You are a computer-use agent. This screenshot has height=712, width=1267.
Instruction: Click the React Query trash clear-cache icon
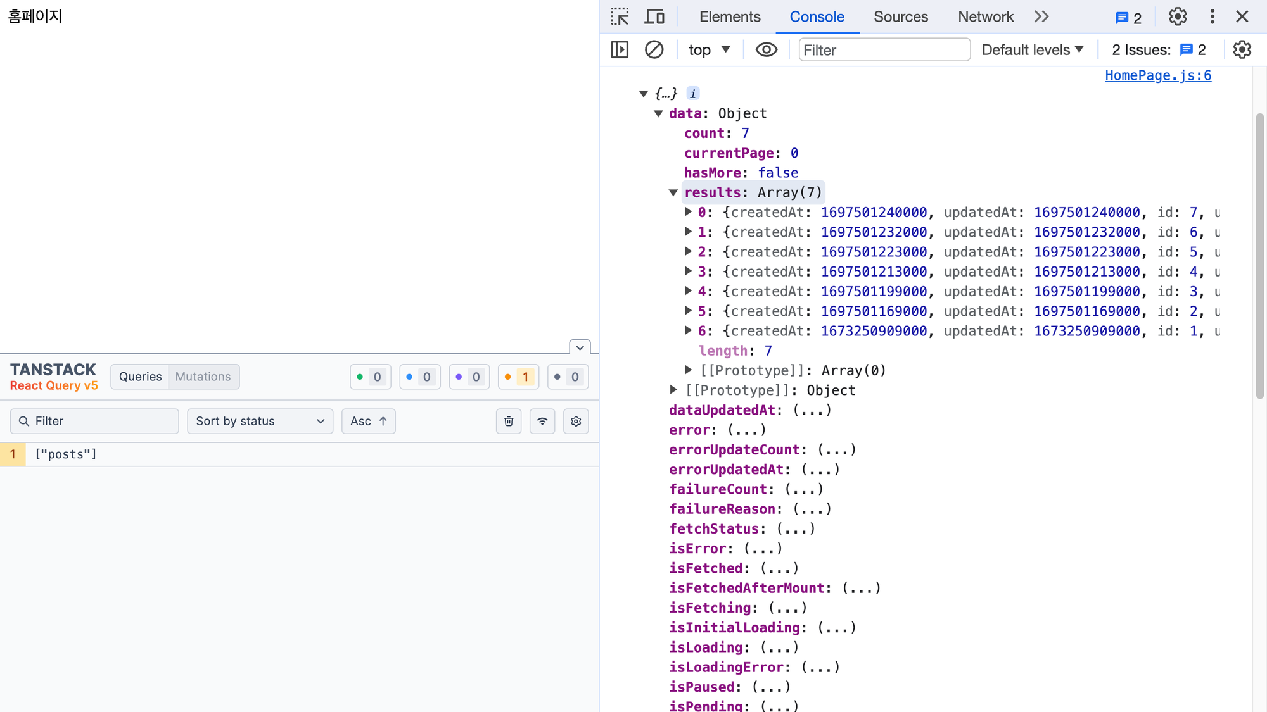509,422
